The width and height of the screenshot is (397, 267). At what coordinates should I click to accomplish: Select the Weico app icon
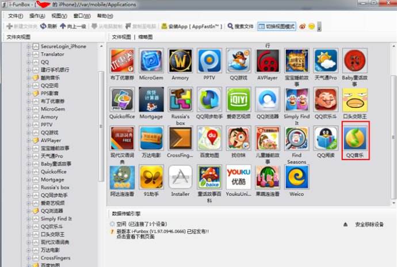297,177
